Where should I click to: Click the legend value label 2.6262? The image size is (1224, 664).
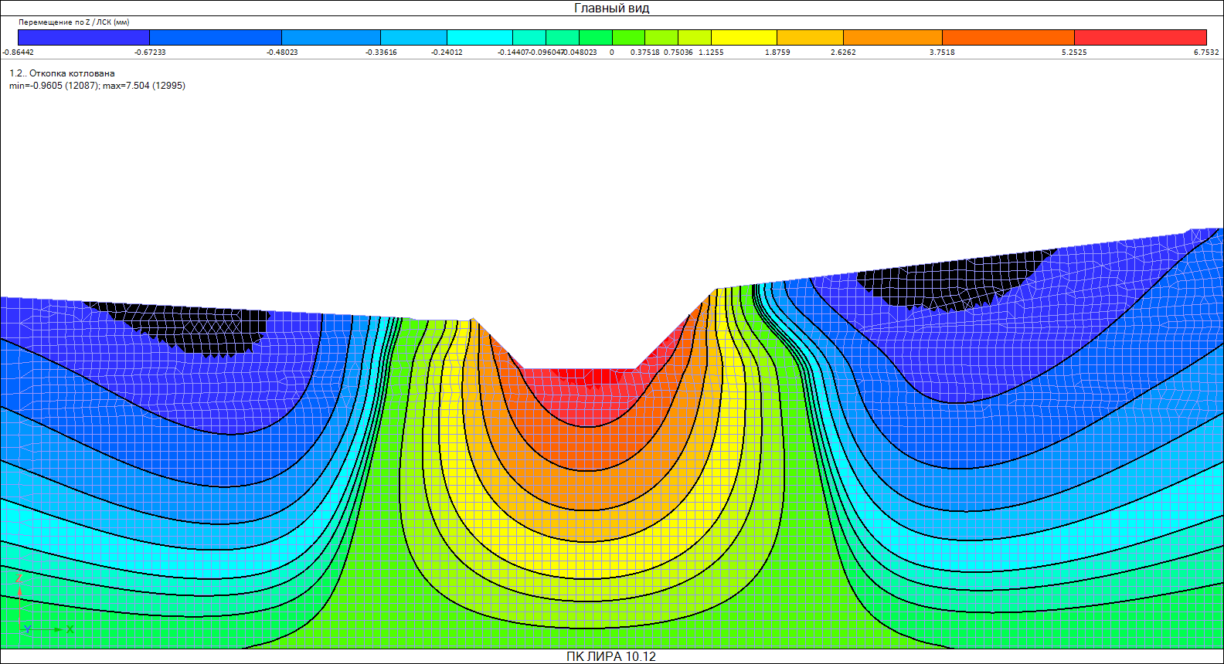point(843,53)
